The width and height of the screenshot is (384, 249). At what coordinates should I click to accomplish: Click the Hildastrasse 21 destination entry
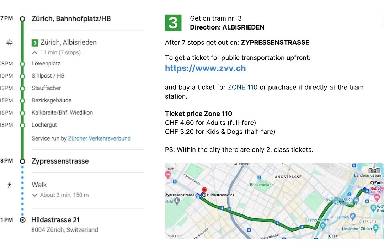(x=55, y=220)
